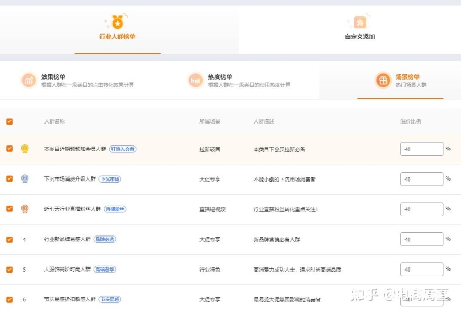Click the medal icon above 行业人群榜单
The image size is (461, 314).
pos(117,22)
